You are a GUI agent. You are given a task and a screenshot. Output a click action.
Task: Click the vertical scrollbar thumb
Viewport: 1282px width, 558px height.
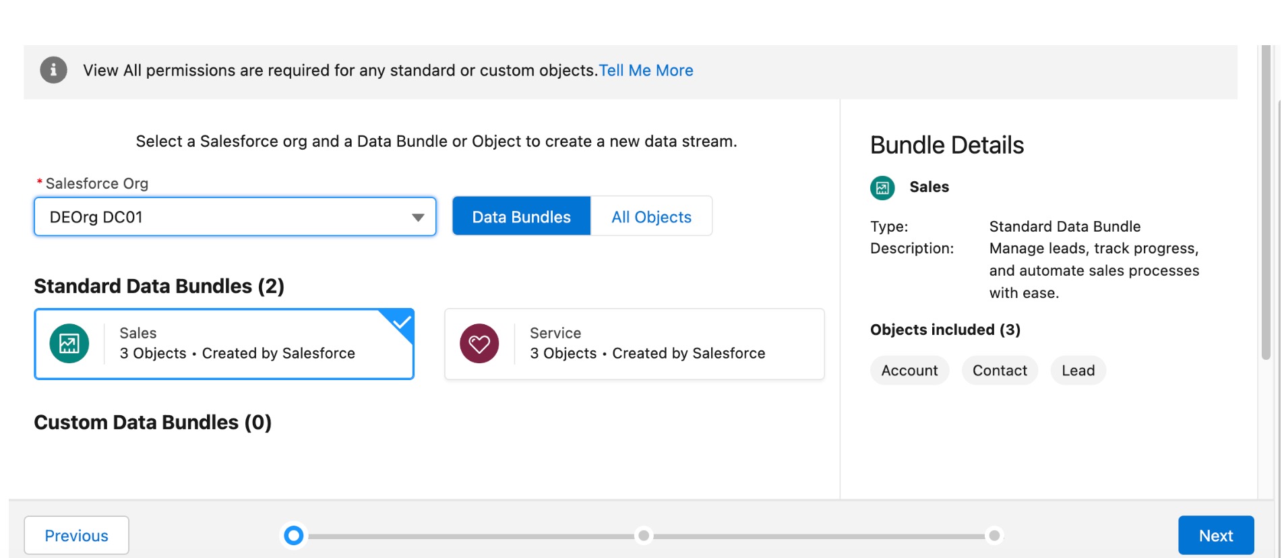[1266, 202]
